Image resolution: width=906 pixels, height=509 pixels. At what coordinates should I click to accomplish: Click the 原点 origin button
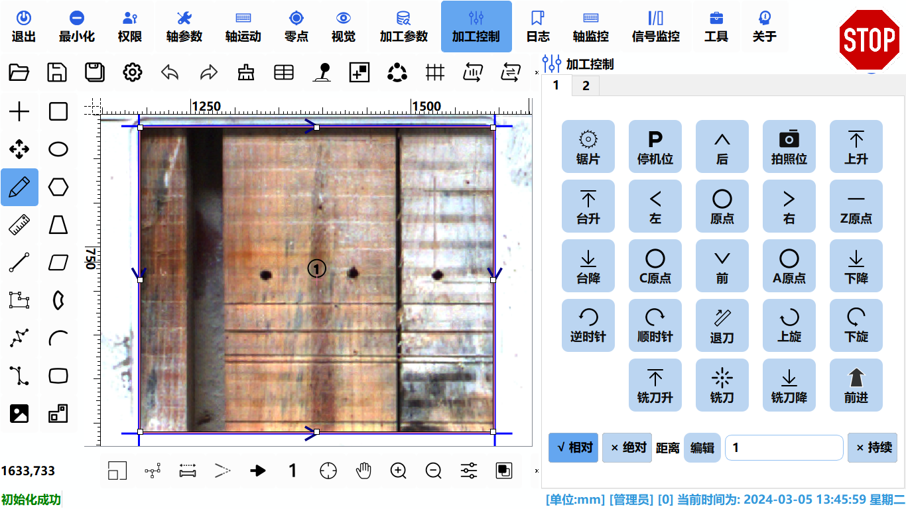(x=722, y=206)
